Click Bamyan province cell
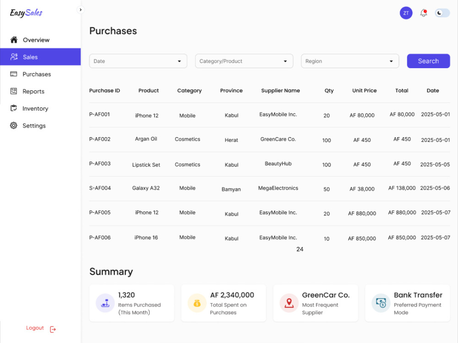 pyautogui.click(x=231, y=189)
